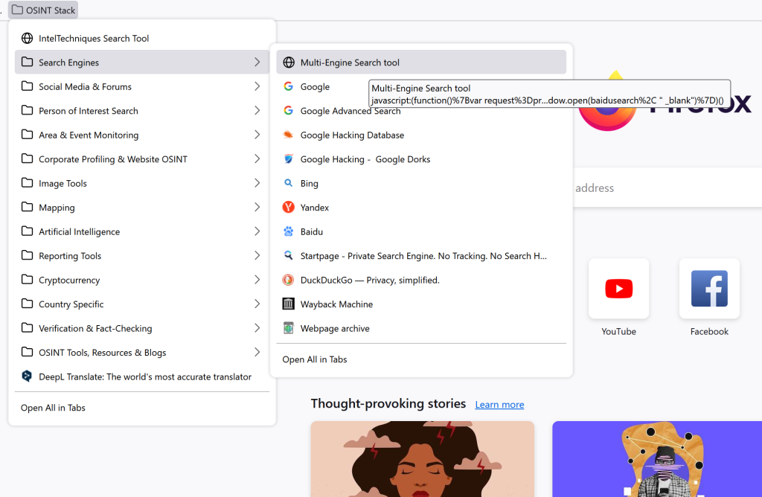Click the globe icon beside IntelTechniques Search Tool
The height and width of the screenshot is (497, 762).
tap(28, 38)
